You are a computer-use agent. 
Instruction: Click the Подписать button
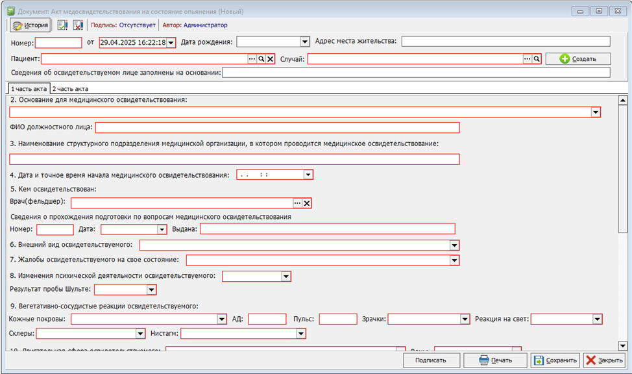431,360
